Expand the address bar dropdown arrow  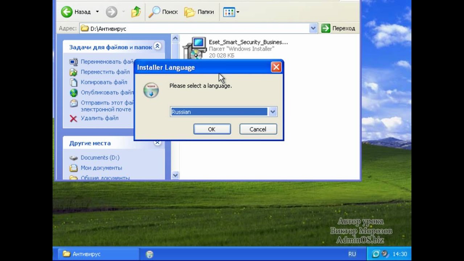coord(313,28)
